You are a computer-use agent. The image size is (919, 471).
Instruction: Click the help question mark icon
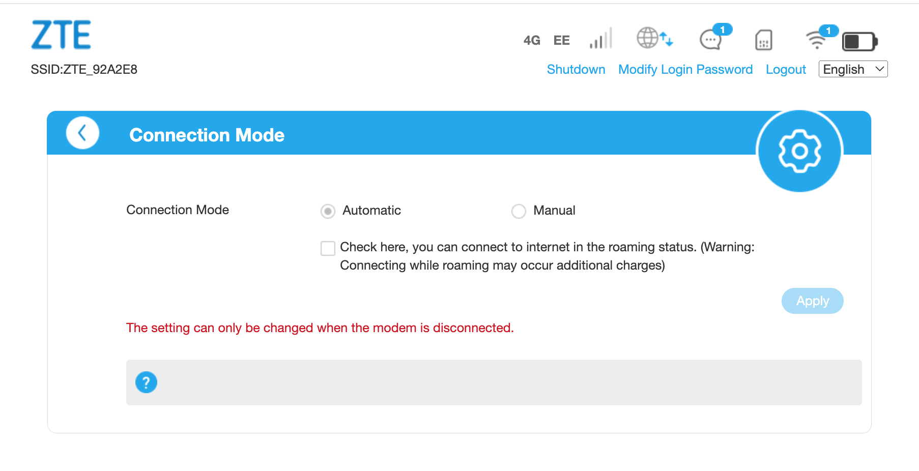pyautogui.click(x=147, y=382)
